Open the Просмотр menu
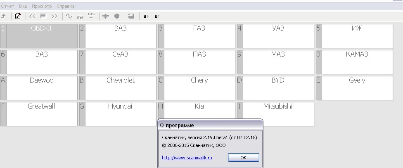 [42, 6]
